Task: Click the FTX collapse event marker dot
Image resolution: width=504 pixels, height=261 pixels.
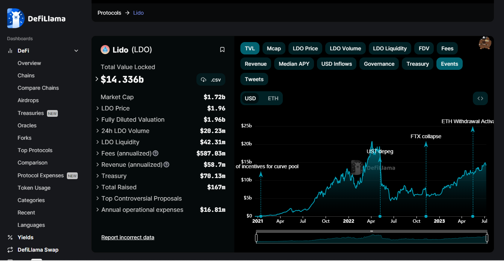Action: pyautogui.click(x=426, y=216)
